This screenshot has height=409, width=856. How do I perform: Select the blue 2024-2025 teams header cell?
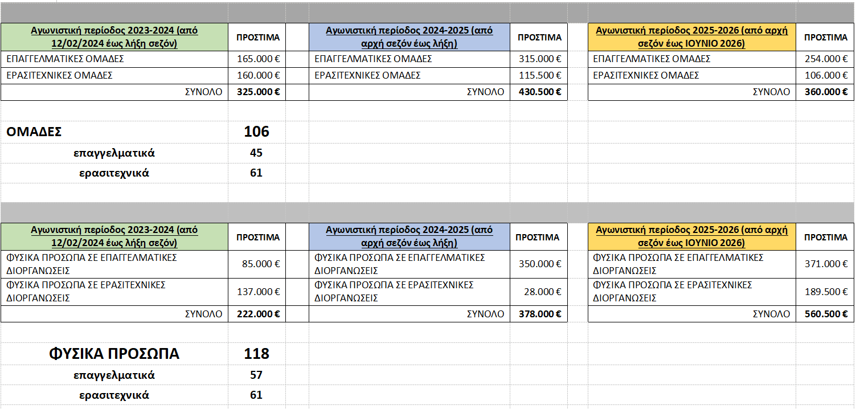pos(409,37)
